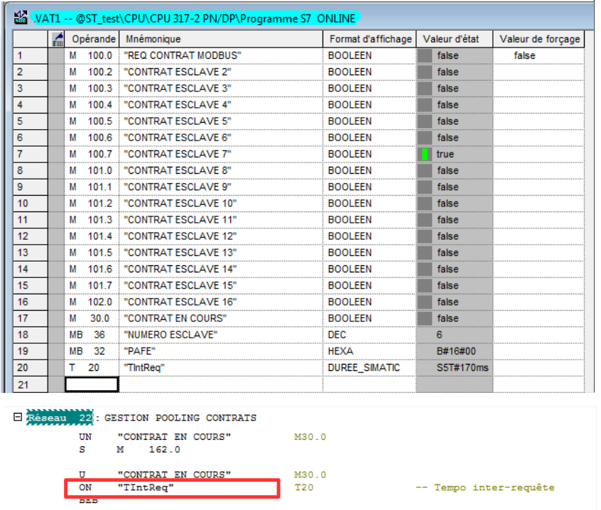Click the Valeur de forçage column header
Viewport: 601px width, 510px height.
[x=539, y=39]
